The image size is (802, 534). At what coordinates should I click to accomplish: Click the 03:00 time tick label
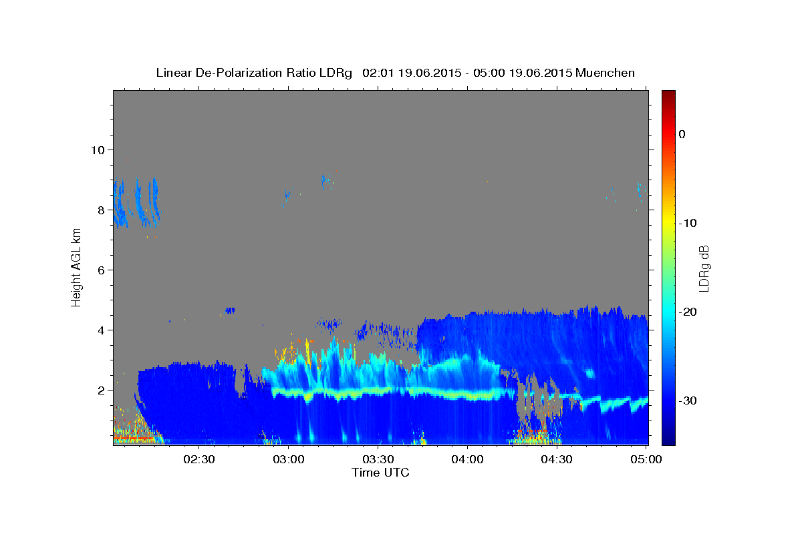(x=289, y=459)
